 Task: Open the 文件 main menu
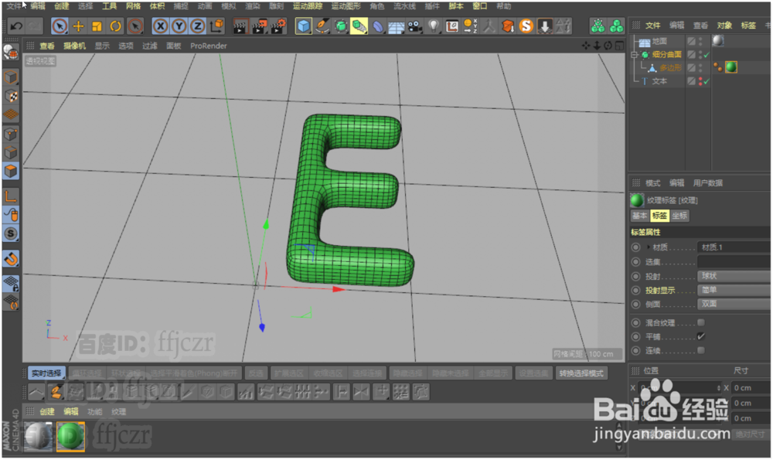[x=14, y=6]
